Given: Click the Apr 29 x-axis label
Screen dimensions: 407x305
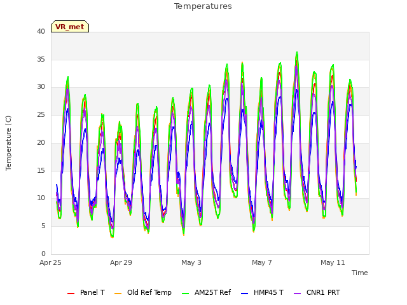Looking at the screenshot, I should click(121, 262).
